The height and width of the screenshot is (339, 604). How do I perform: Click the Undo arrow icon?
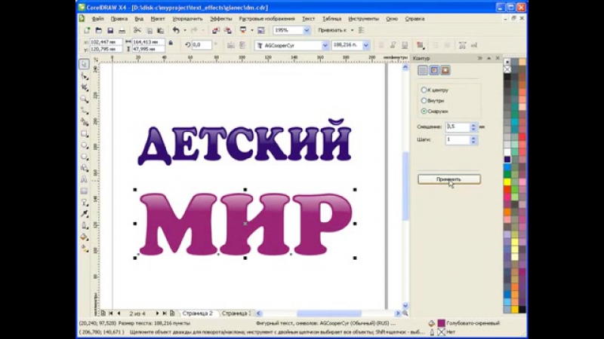point(176,30)
